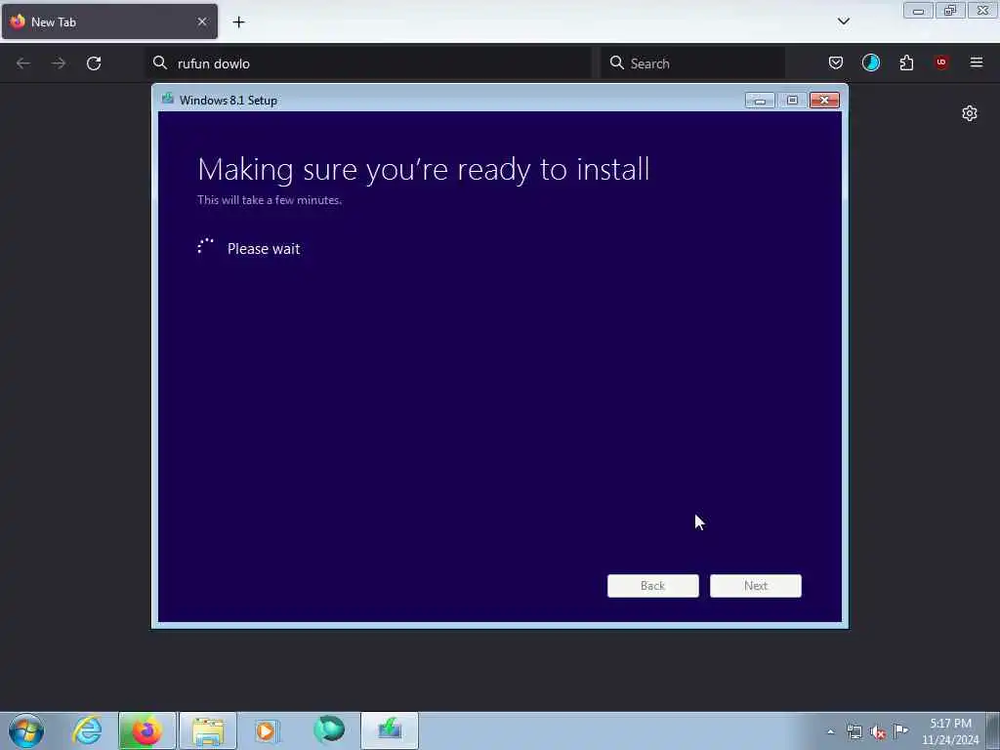
Task: Open Action Center flag tray icon
Action: click(900, 730)
